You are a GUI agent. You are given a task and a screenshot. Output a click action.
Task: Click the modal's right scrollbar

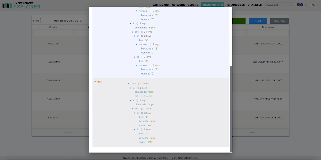click(231, 107)
